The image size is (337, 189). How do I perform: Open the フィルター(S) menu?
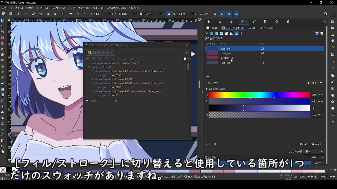(x=98, y=8)
